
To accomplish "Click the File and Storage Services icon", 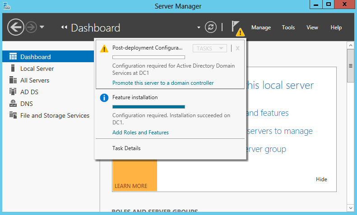I will (13, 115).
